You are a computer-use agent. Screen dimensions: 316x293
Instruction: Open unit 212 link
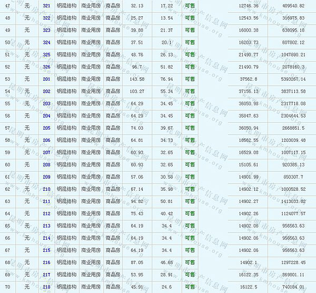point(46,213)
